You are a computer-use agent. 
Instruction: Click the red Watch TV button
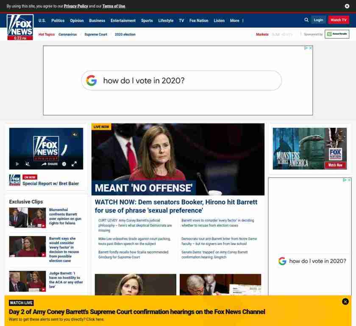[338, 20]
